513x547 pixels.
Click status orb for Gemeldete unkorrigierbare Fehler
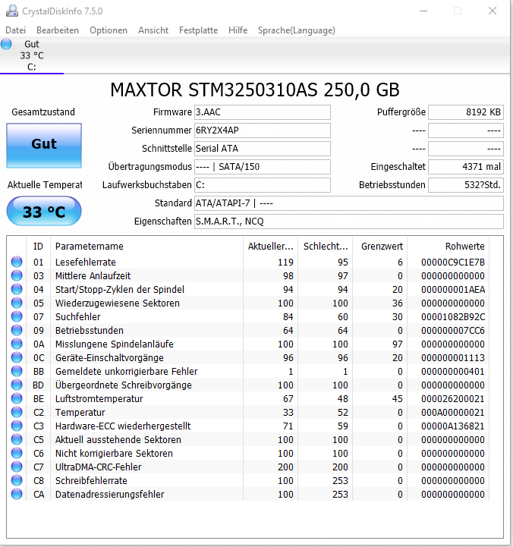click(17, 371)
